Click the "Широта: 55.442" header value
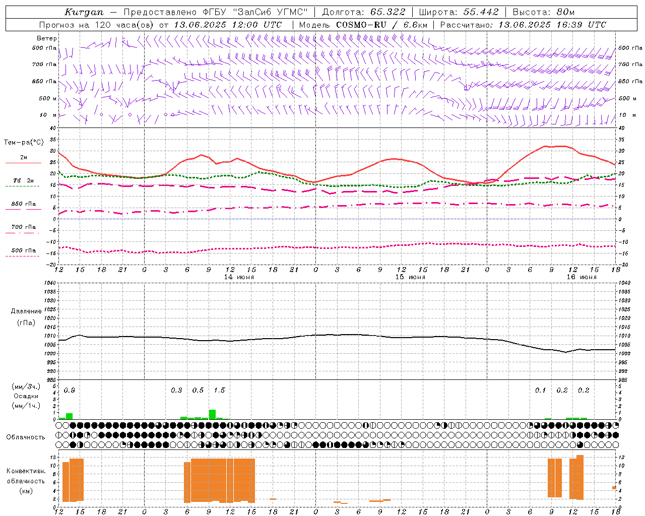The width and height of the screenshot is (645, 516). coord(459,12)
